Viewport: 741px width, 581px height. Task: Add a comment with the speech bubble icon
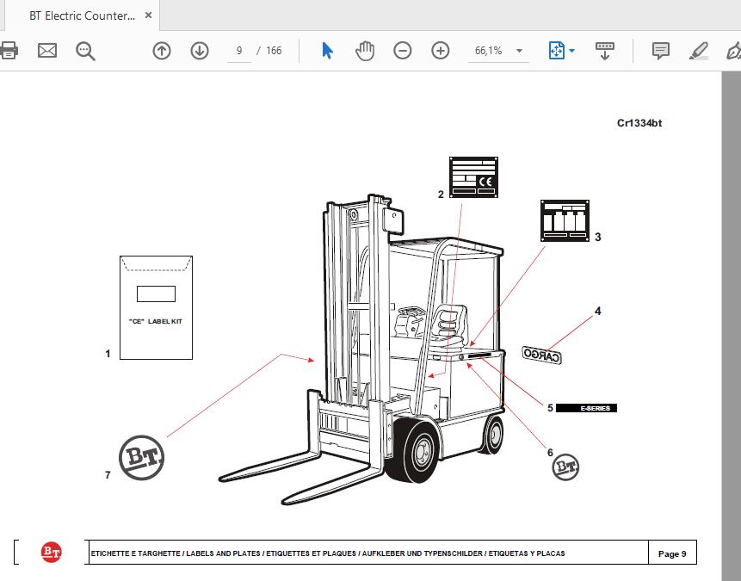pos(661,50)
